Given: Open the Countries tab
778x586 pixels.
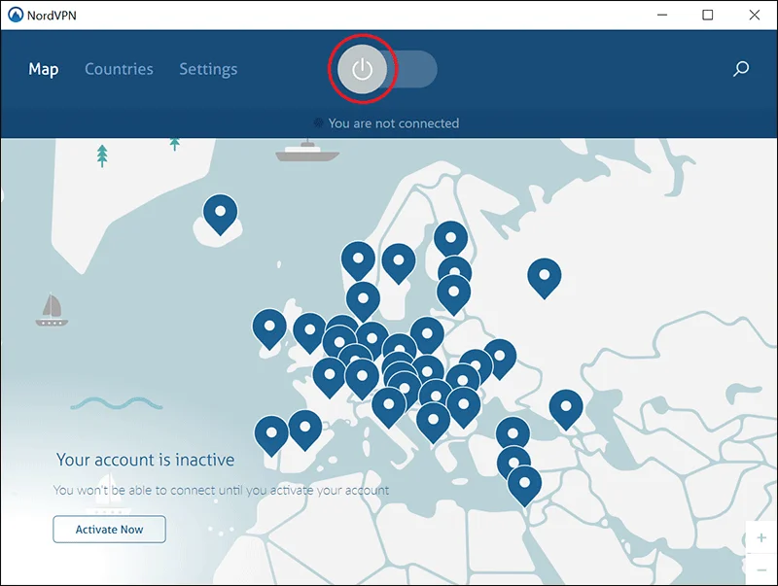Looking at the screenshot, I should coord(119,69).
